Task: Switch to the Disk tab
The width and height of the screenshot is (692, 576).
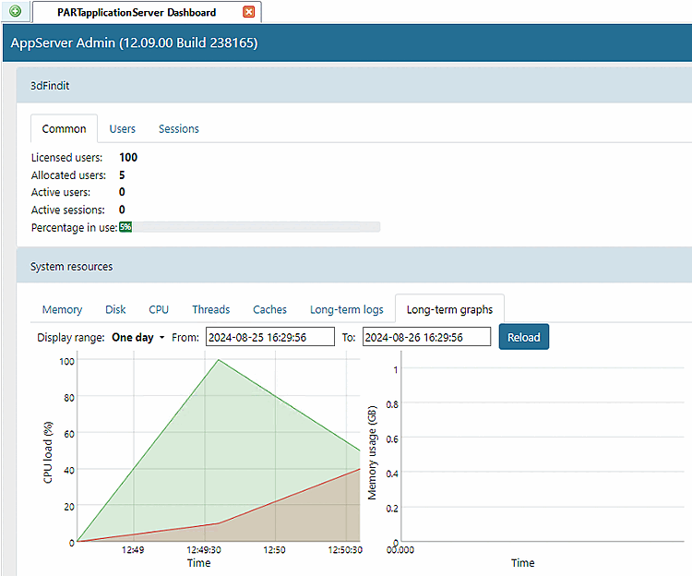Action: pos(115,309)
